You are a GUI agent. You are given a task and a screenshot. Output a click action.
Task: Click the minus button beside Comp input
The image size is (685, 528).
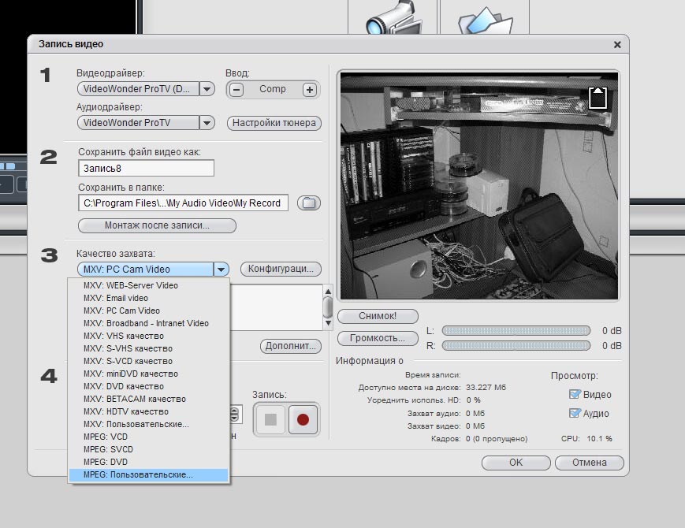236,90
